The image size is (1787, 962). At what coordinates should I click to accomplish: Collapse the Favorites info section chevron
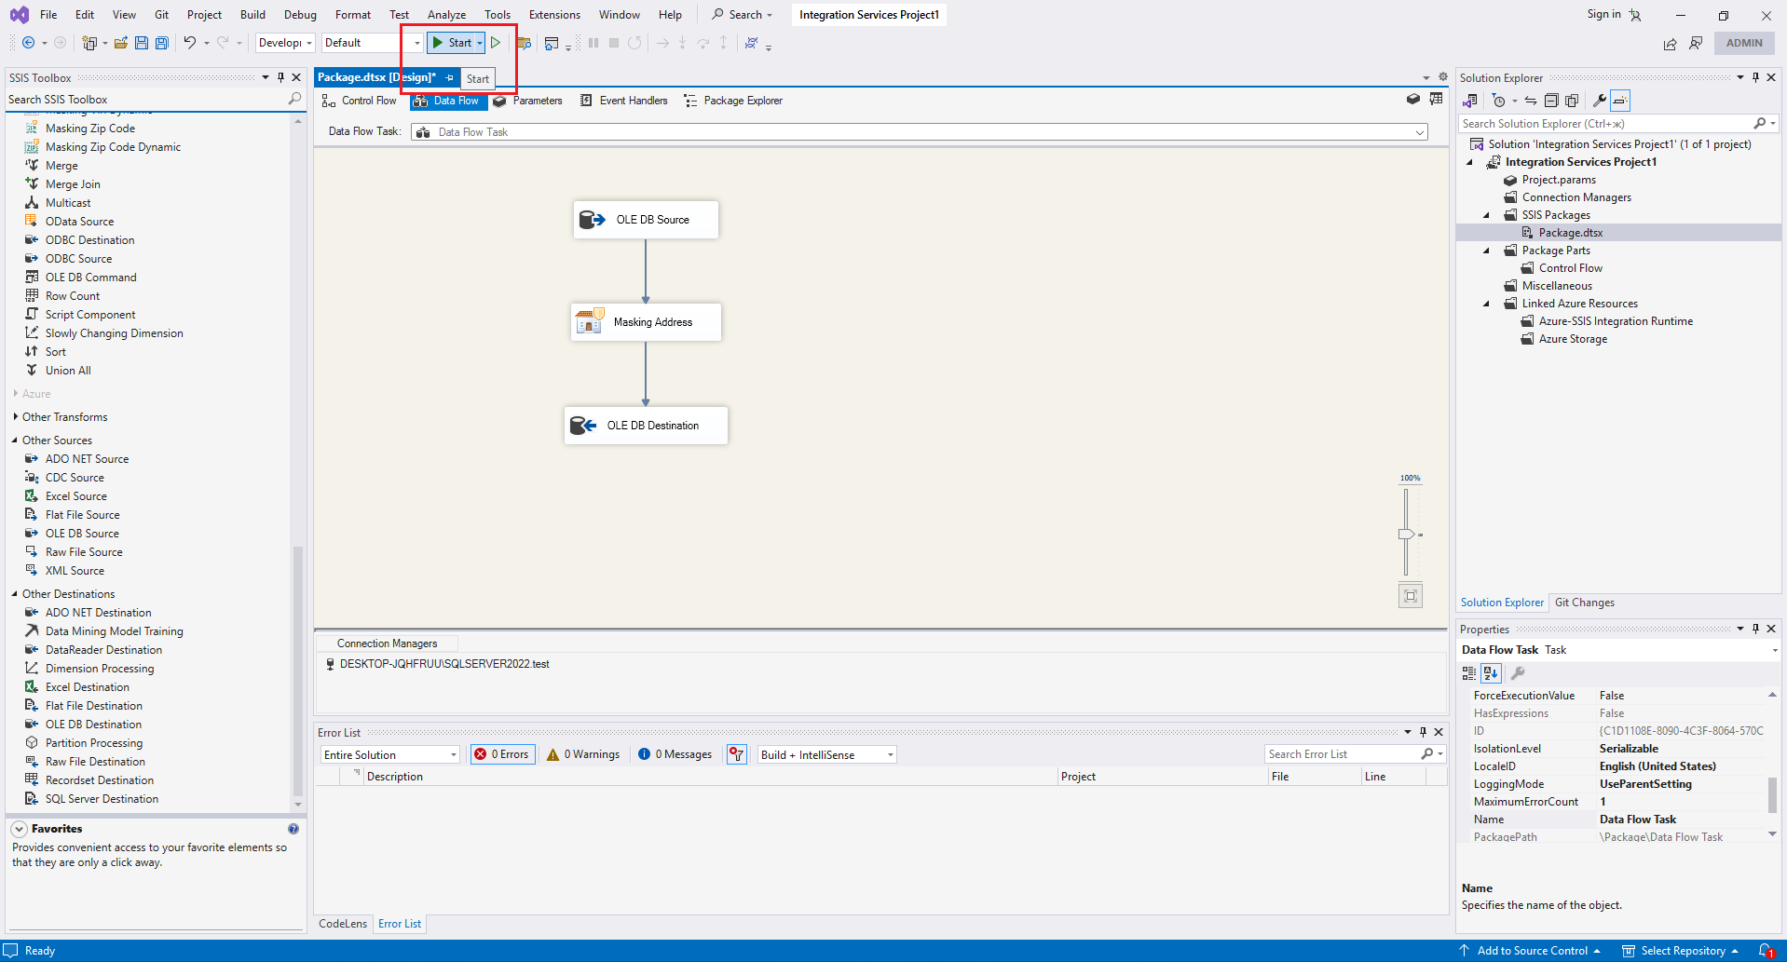click(x=20, y=829)
